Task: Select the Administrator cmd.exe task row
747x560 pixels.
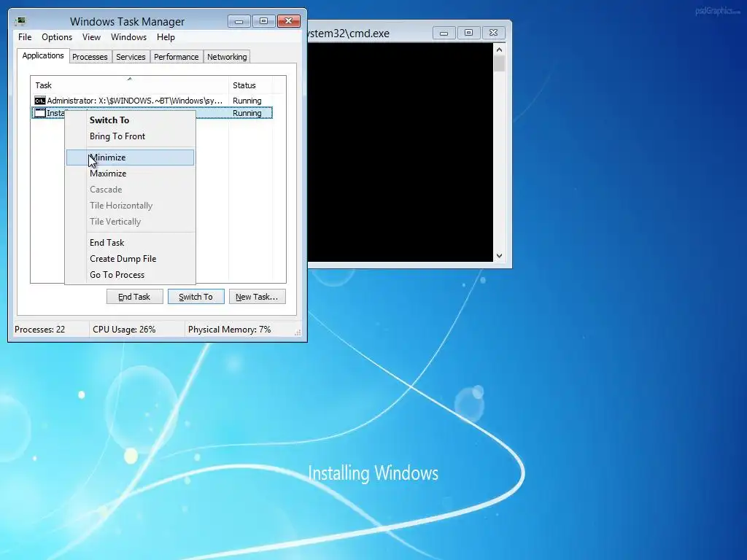Action: tap(152, 101)
